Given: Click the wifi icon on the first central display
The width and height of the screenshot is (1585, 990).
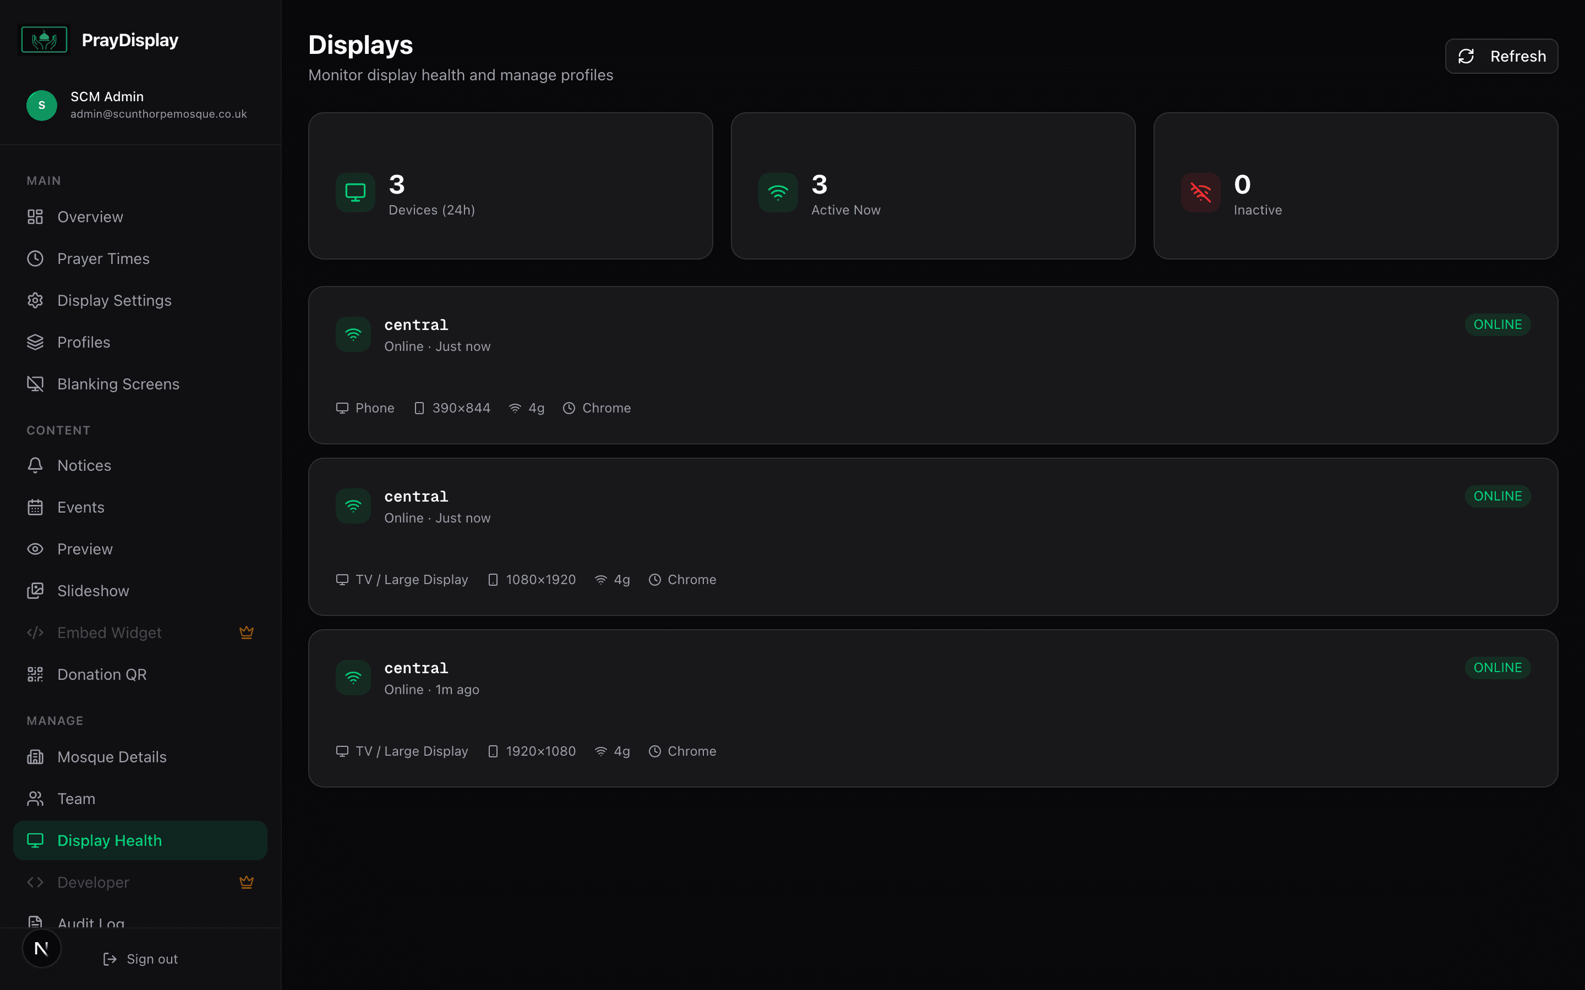Looking at the screenshot, I should [x=353, y=334].
